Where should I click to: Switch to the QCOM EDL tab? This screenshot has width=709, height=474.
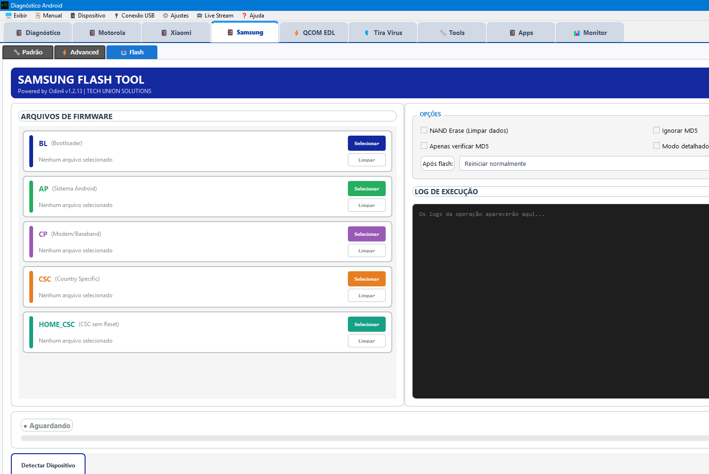[314, 33]
